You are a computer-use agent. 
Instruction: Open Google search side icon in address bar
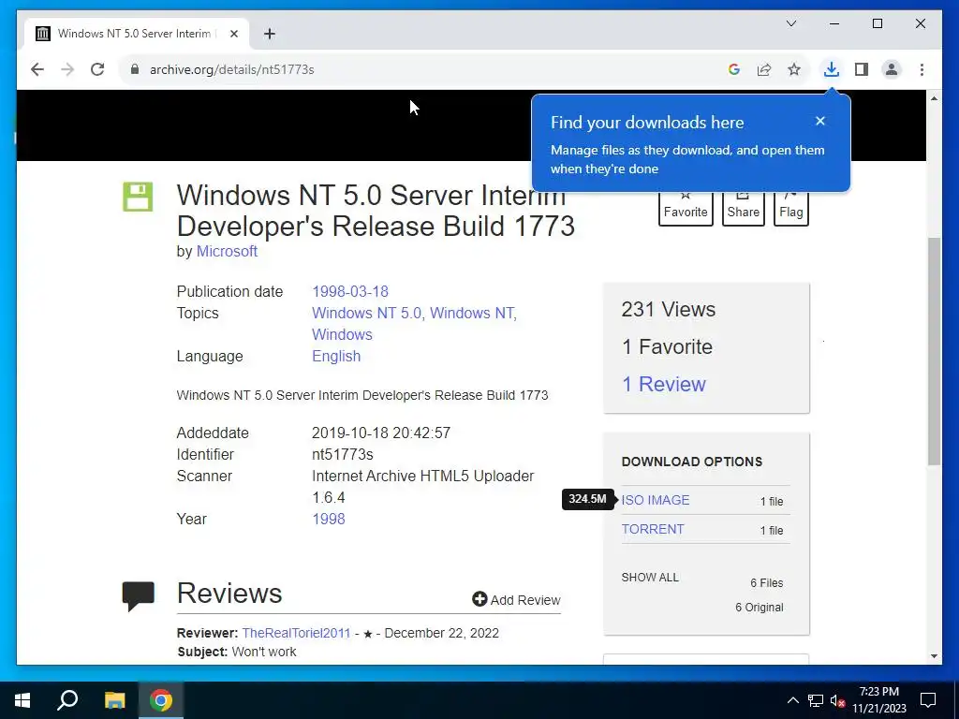734,69
